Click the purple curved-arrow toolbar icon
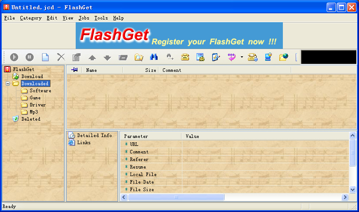The height and width of the screenshot is (212, 359). (x=232, y=57)
